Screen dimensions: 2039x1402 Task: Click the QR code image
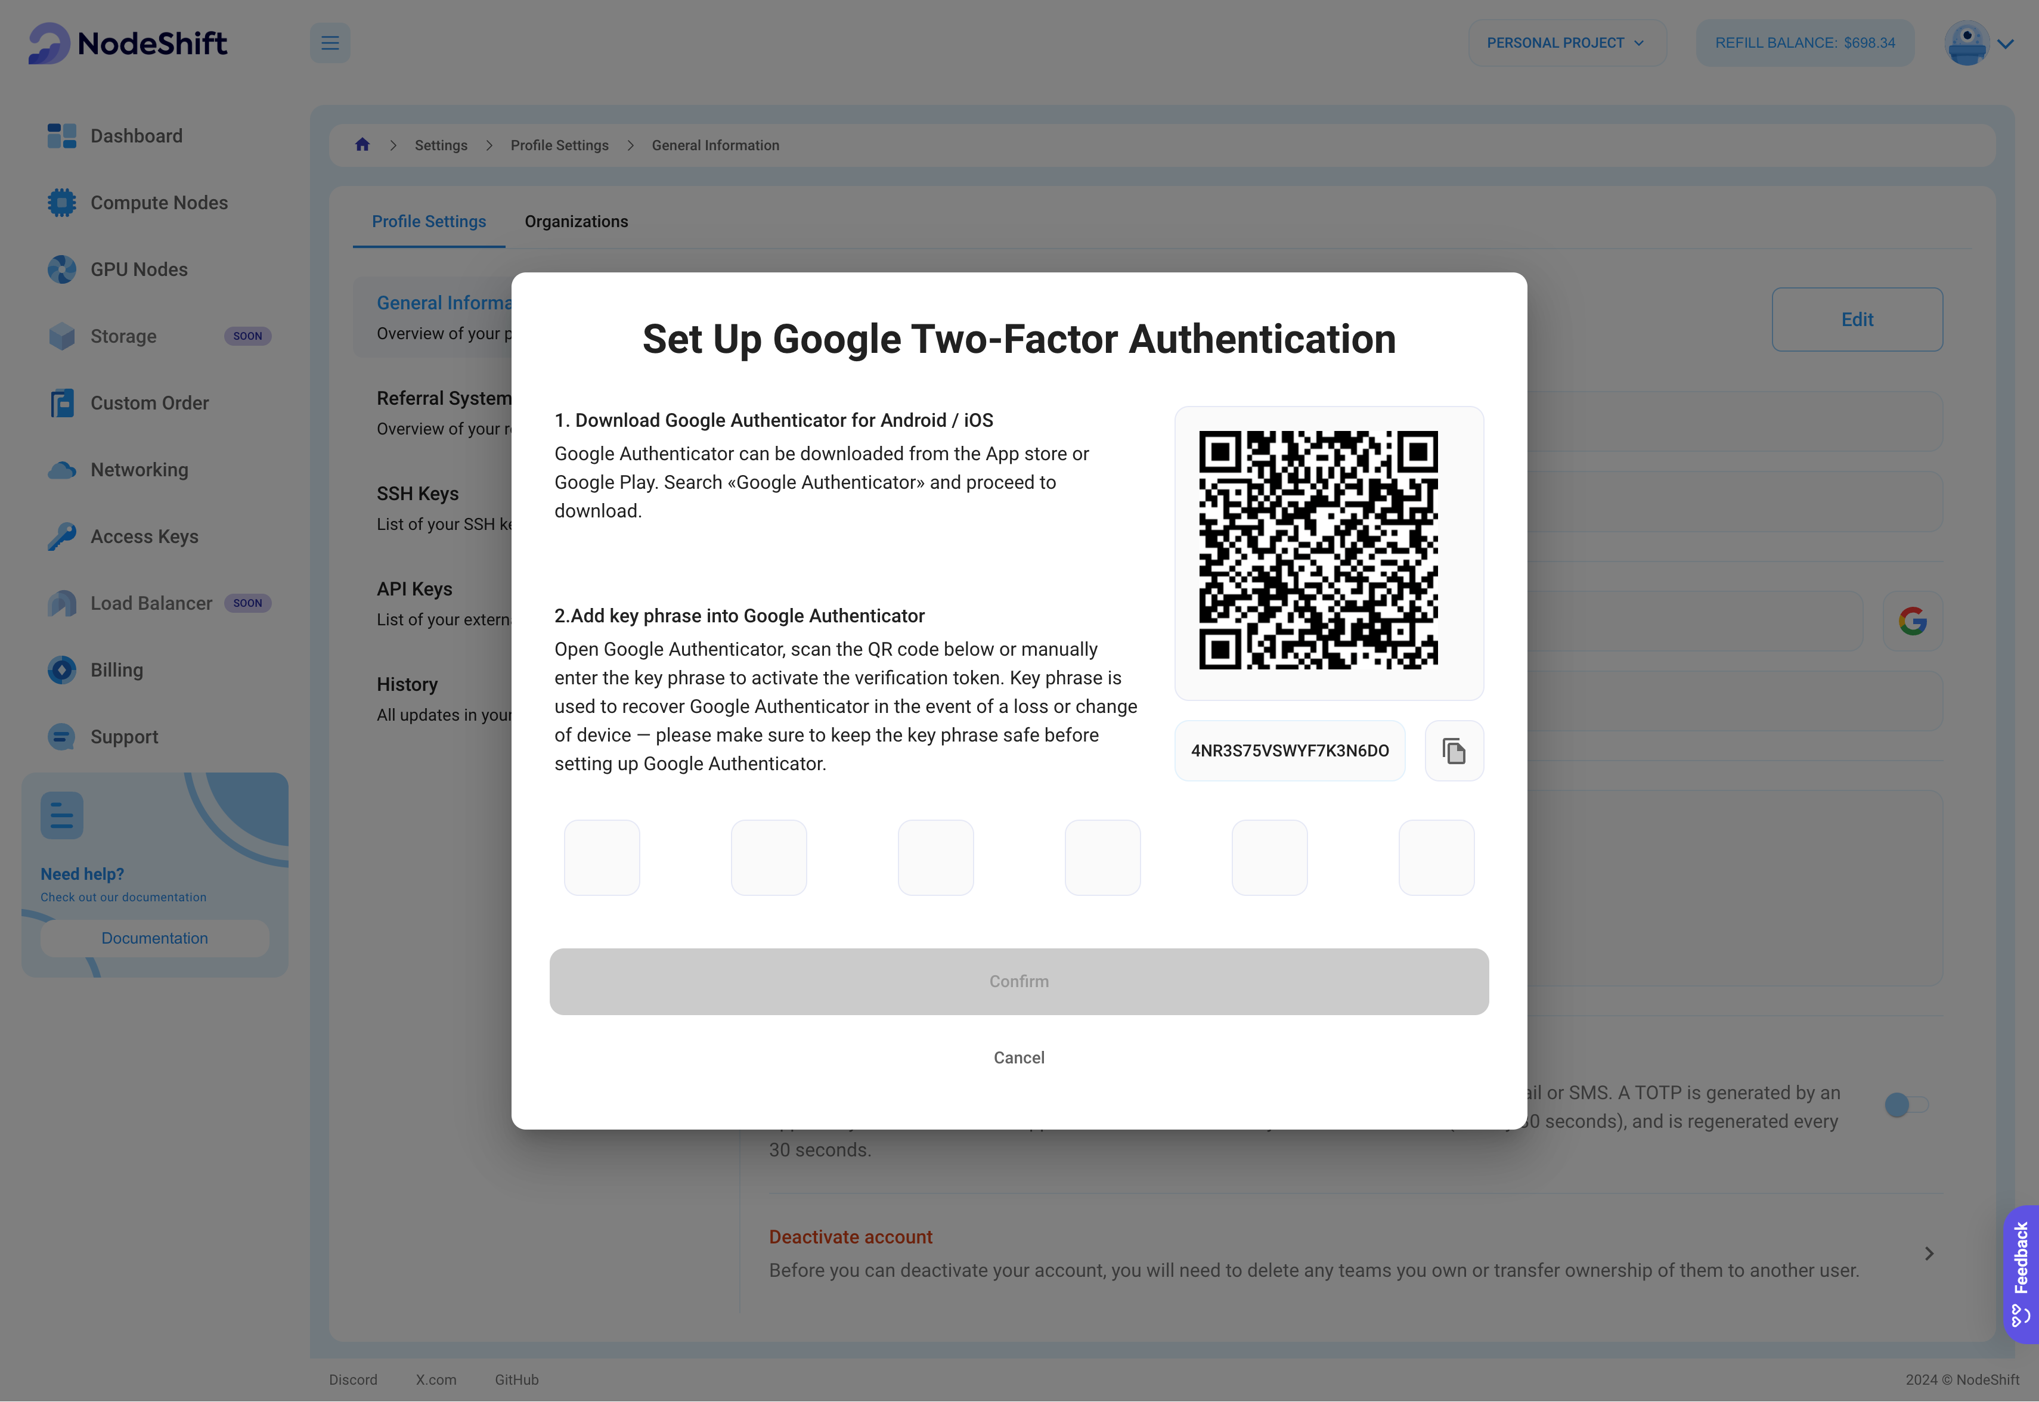tap(1319, 550)
